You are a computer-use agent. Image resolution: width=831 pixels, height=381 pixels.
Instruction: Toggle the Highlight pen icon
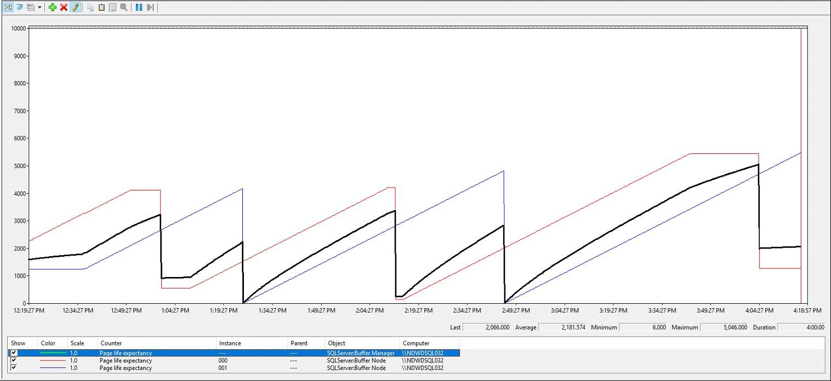(75, 7)
